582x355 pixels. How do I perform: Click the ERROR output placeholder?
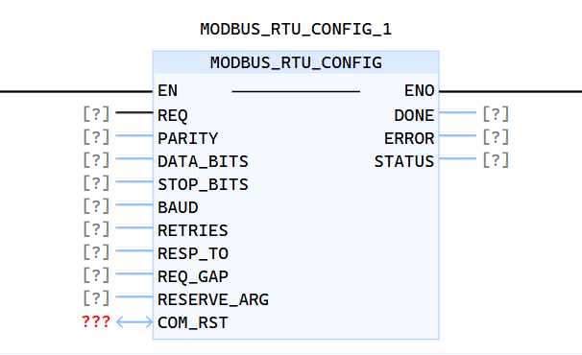pyautogui.click(x=496, y=137)
